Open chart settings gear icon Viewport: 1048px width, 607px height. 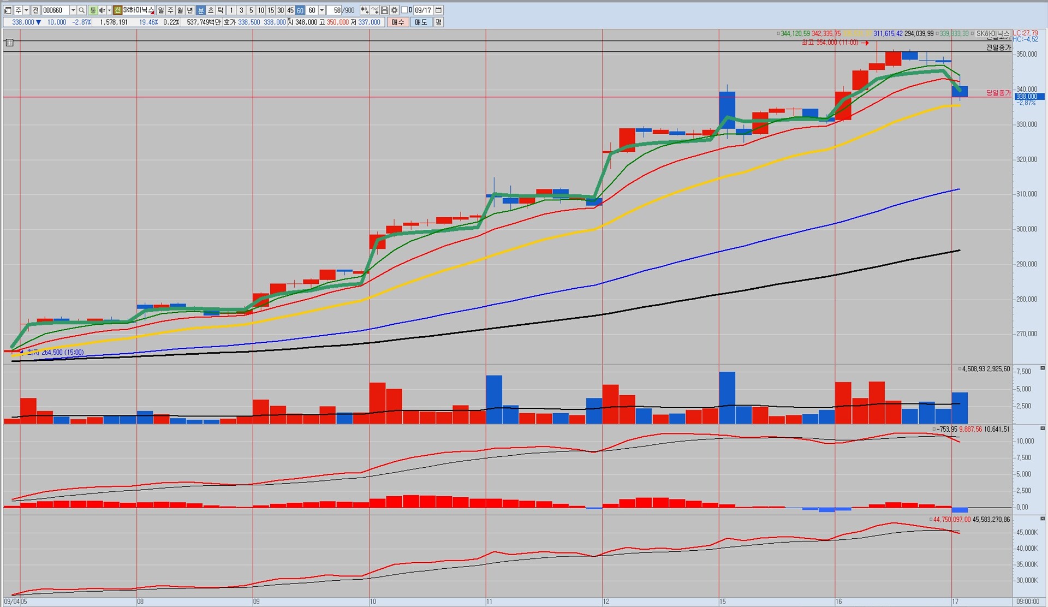point(394,10)
